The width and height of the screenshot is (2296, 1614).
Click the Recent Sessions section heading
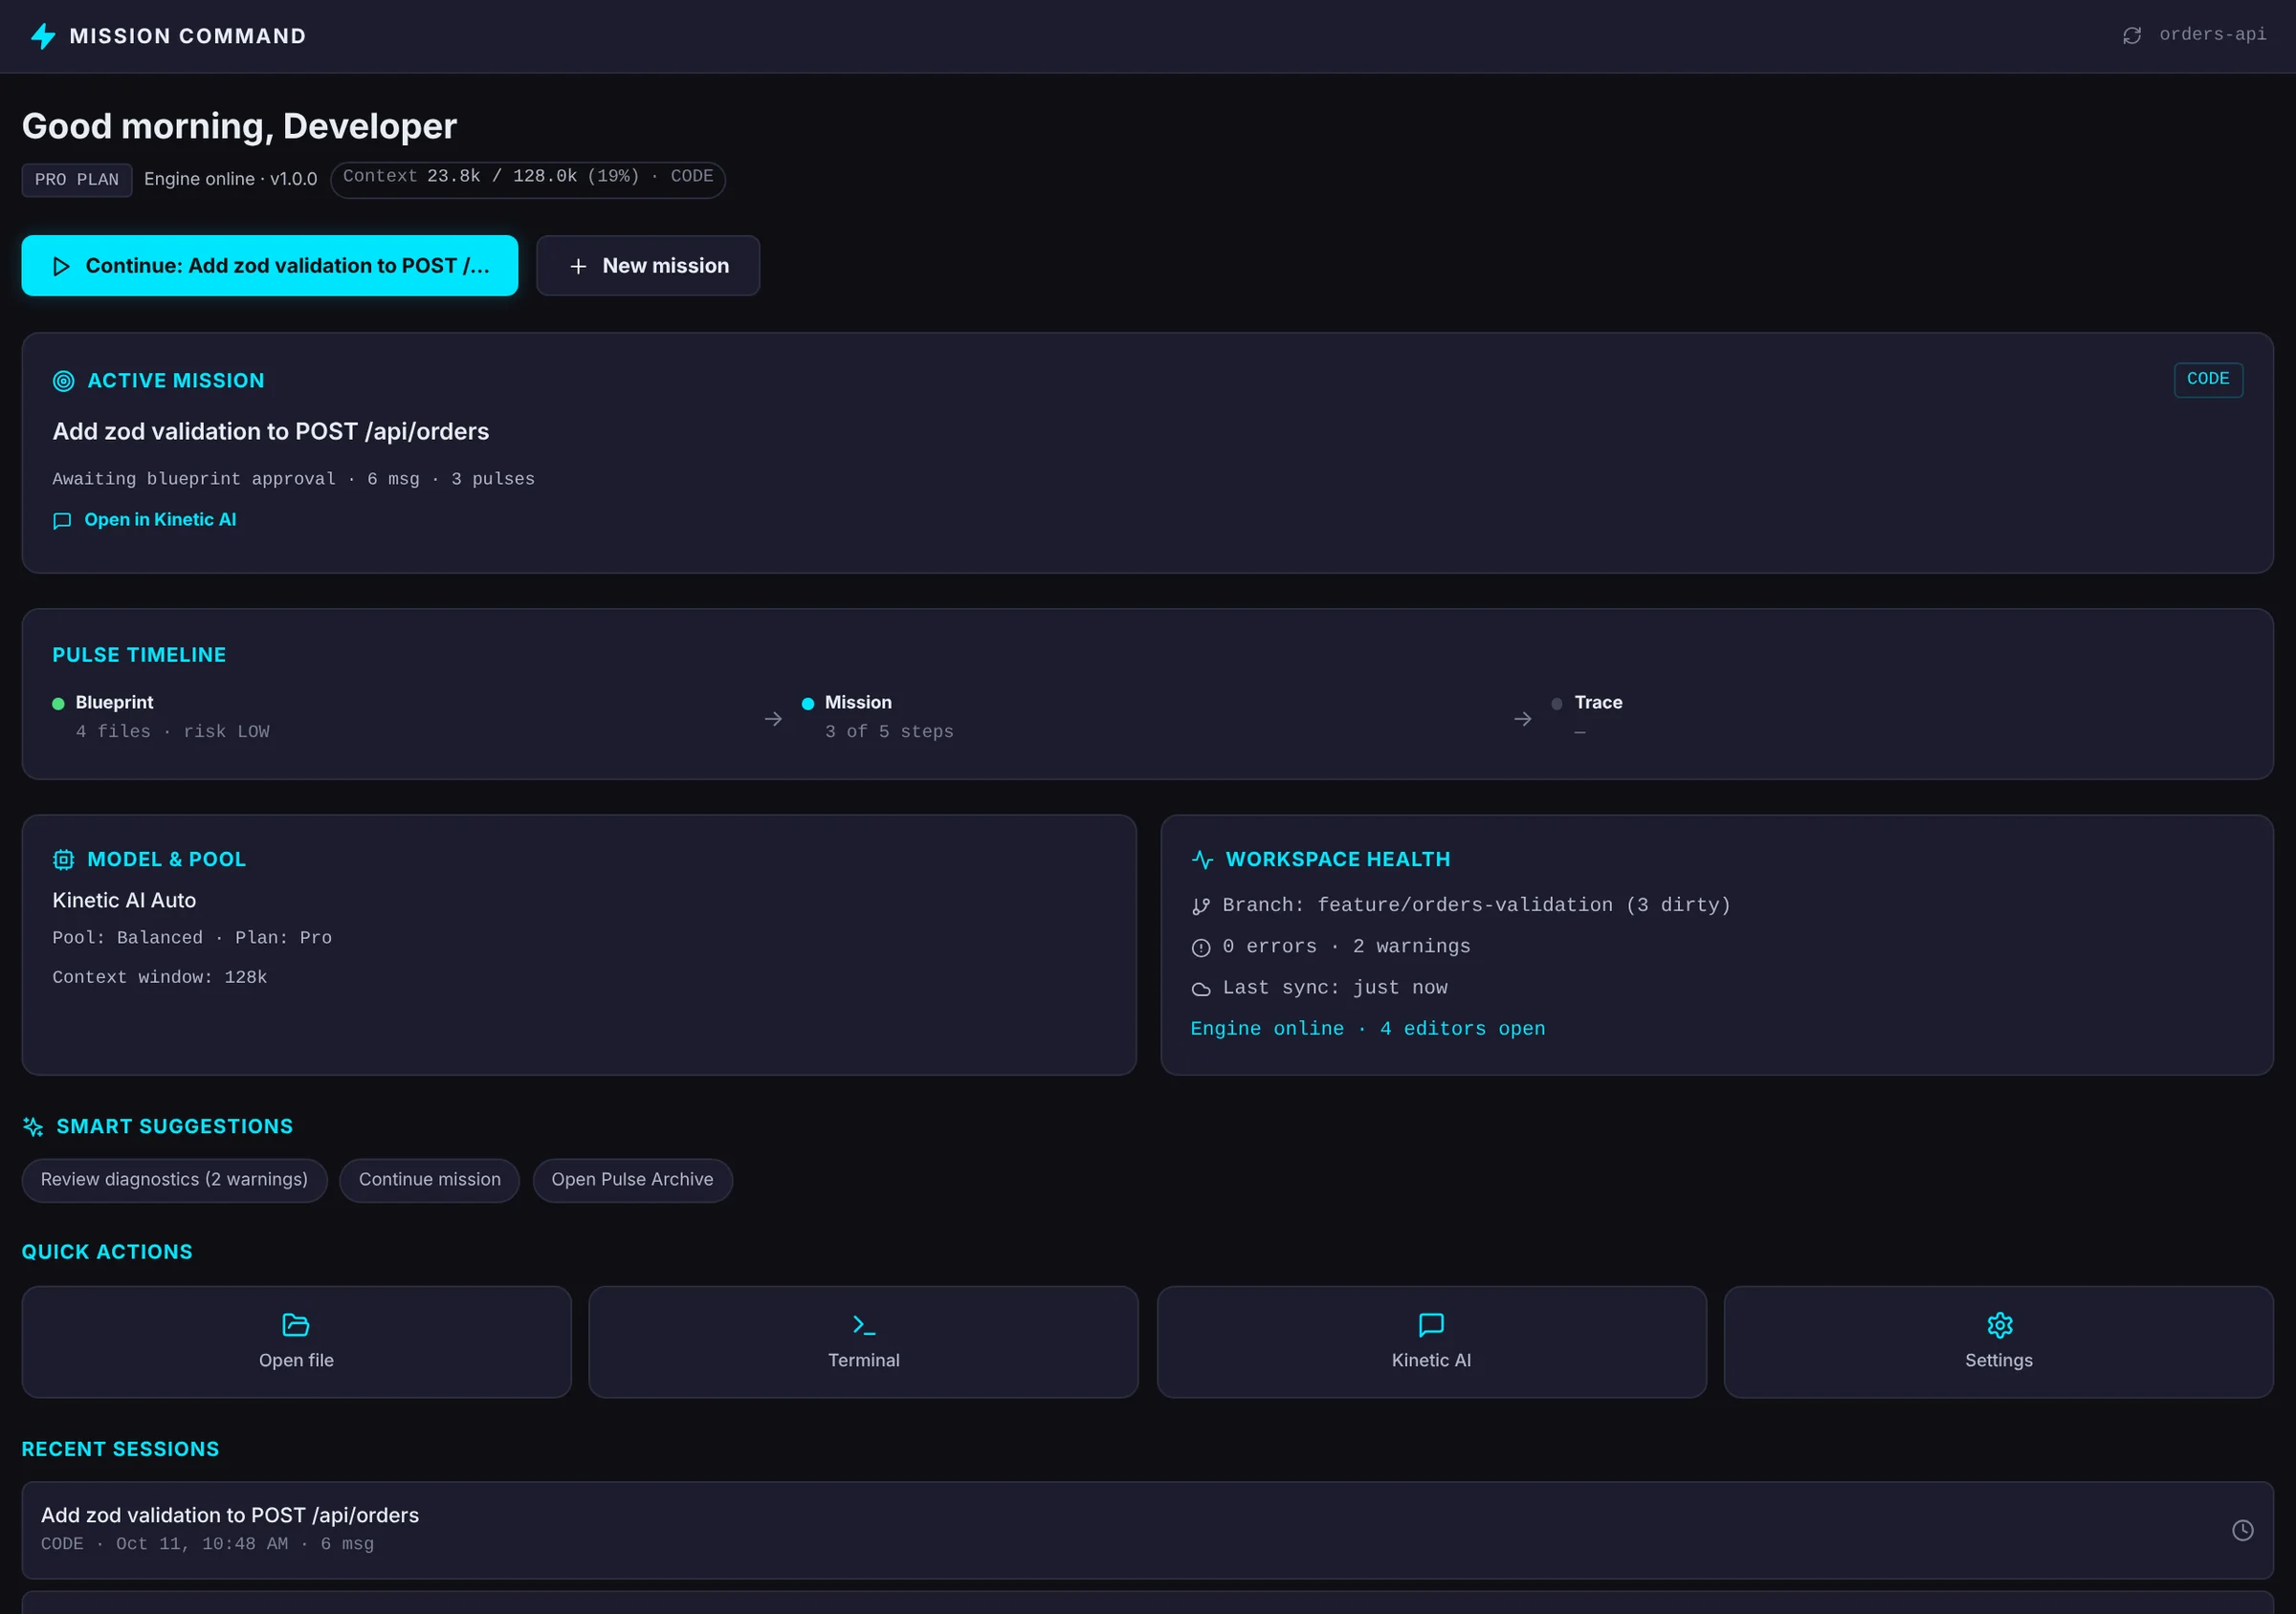click(120, 1450)
